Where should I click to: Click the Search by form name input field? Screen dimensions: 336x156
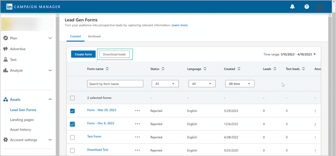point(115,83)
